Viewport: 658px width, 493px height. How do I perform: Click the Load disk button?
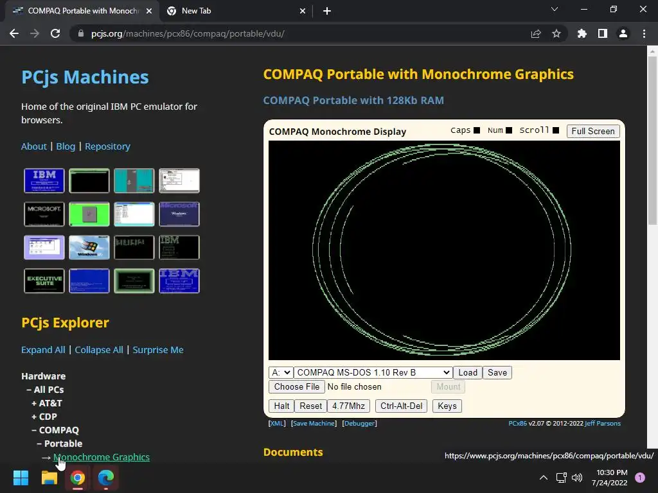point(468,373)
